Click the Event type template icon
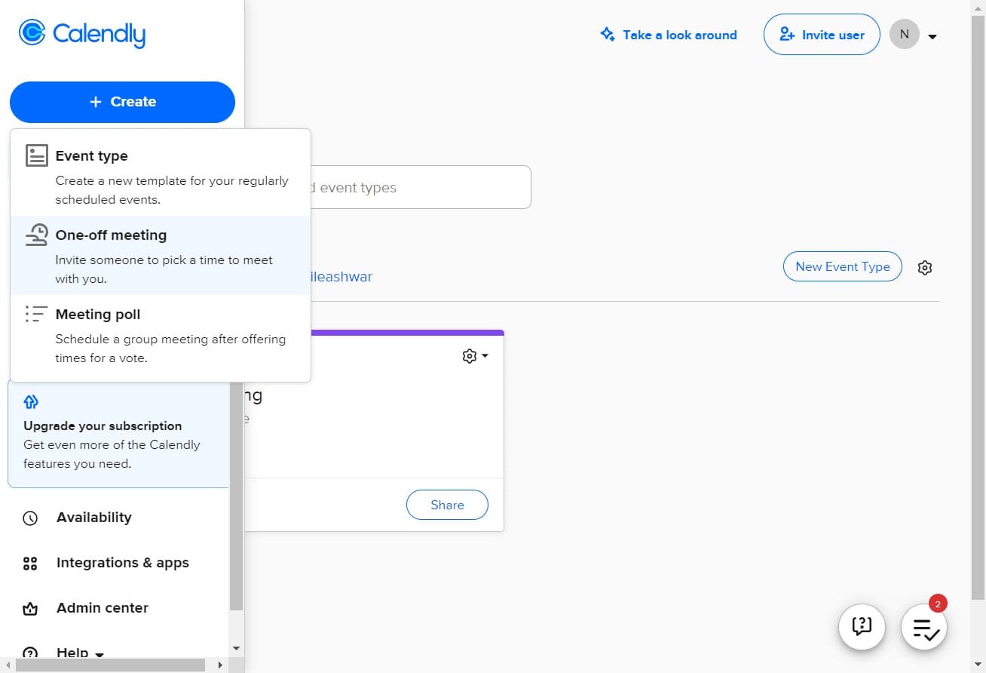This screenshot has height=673, width=986. 36,156
